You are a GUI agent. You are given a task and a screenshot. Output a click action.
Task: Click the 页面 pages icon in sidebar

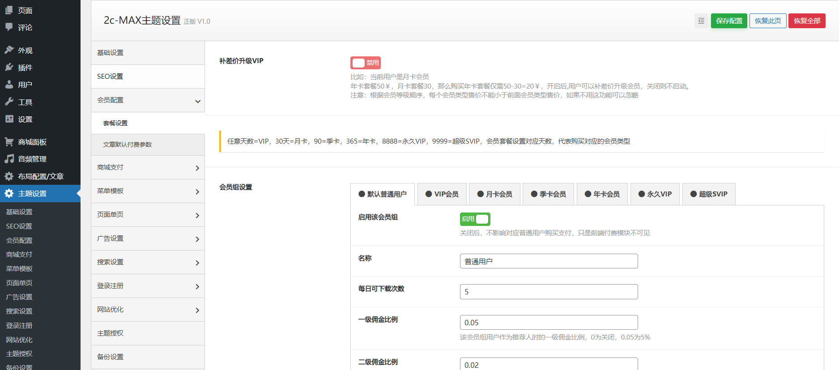(x=9, y=10)
